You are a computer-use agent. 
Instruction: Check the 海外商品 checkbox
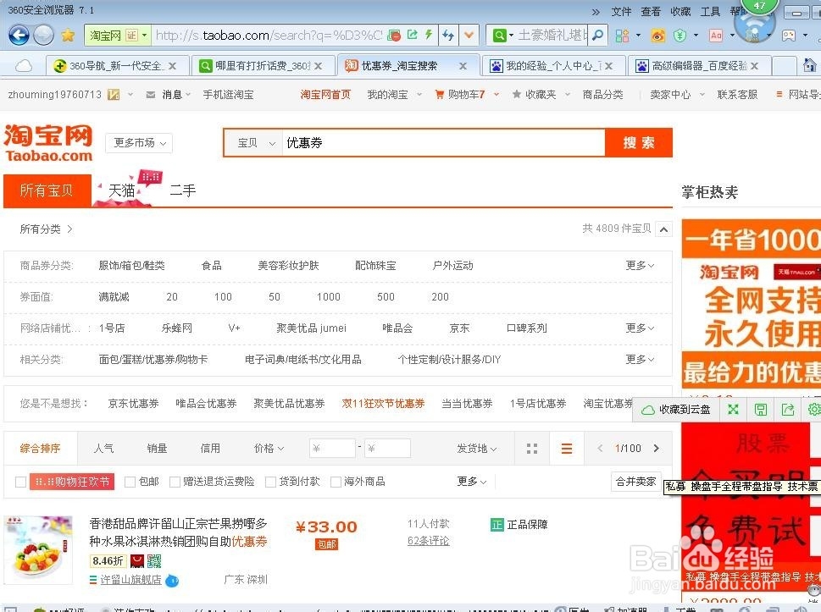pyautogui.click(x=336, y=482)
